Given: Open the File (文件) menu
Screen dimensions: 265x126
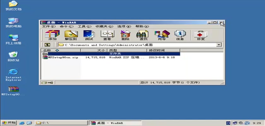Looking at the screenshot, I should coord(49,26).
